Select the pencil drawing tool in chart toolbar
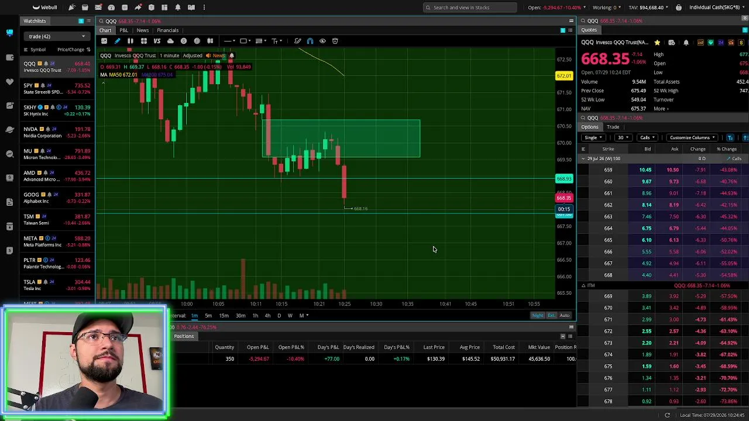This screenshot has height=421, width=749. click(x=117, y=41)
